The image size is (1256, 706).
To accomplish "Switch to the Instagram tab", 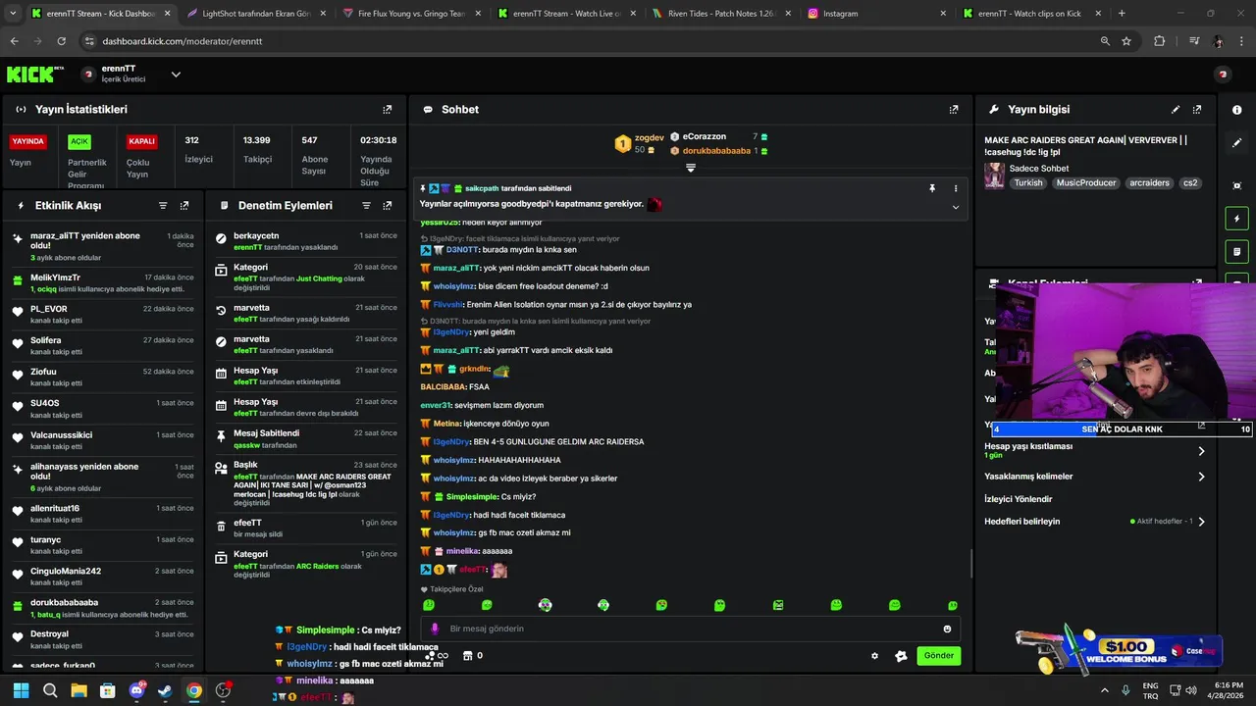I will point(876,14).
